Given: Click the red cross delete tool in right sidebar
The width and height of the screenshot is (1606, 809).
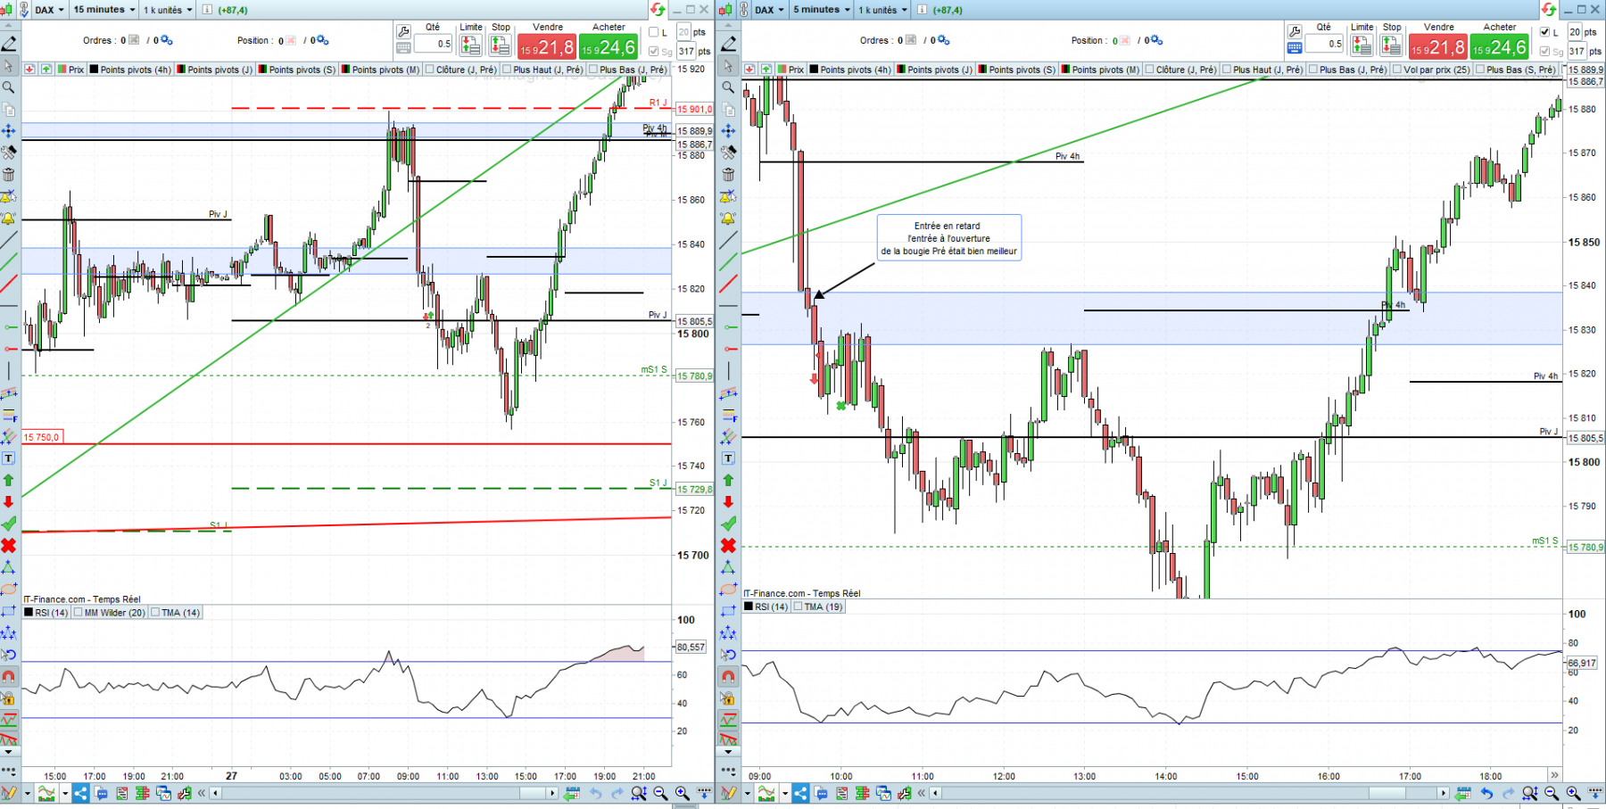Looking at the screenshot, I should (729, 545).
